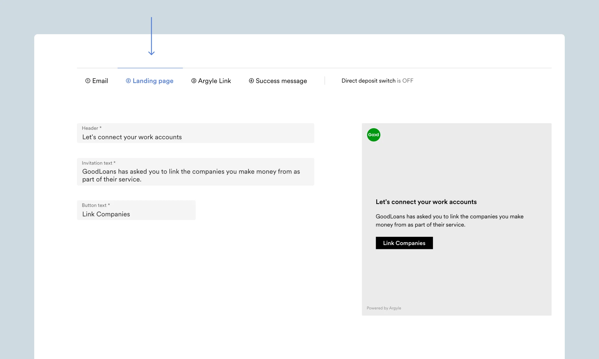Screen dimensions: 599x359
Task: Open the Email step tab
Action: click(97, 81)
